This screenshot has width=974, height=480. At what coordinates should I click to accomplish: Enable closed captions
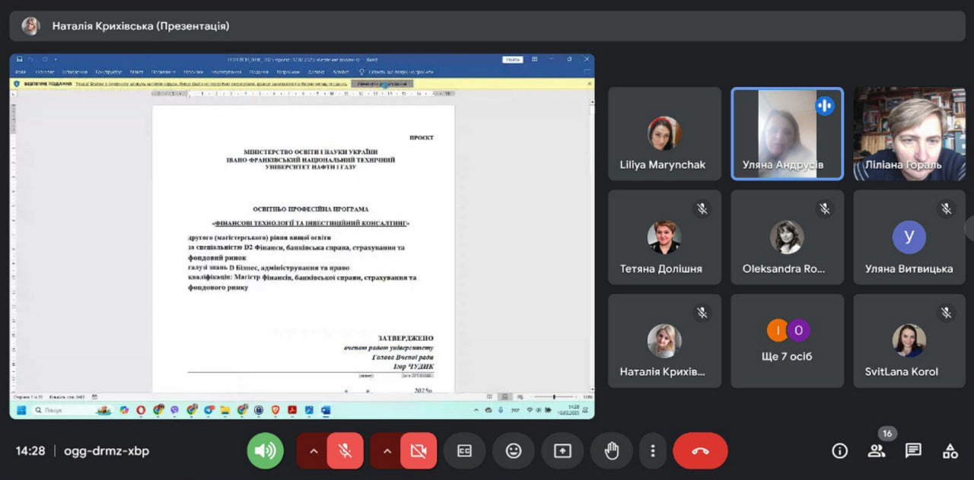tap(464, 451)
